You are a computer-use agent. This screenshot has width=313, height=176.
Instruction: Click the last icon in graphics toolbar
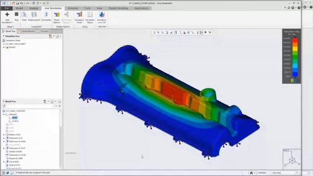coord(210,33)
